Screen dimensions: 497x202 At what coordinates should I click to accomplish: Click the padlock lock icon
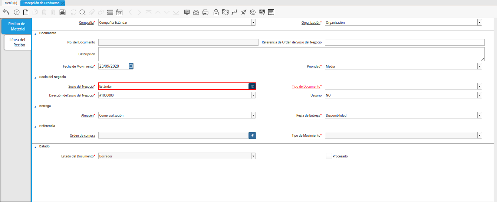(x=216, y=12)
